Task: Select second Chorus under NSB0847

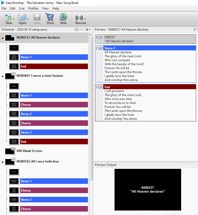Action: click(54, 123)
